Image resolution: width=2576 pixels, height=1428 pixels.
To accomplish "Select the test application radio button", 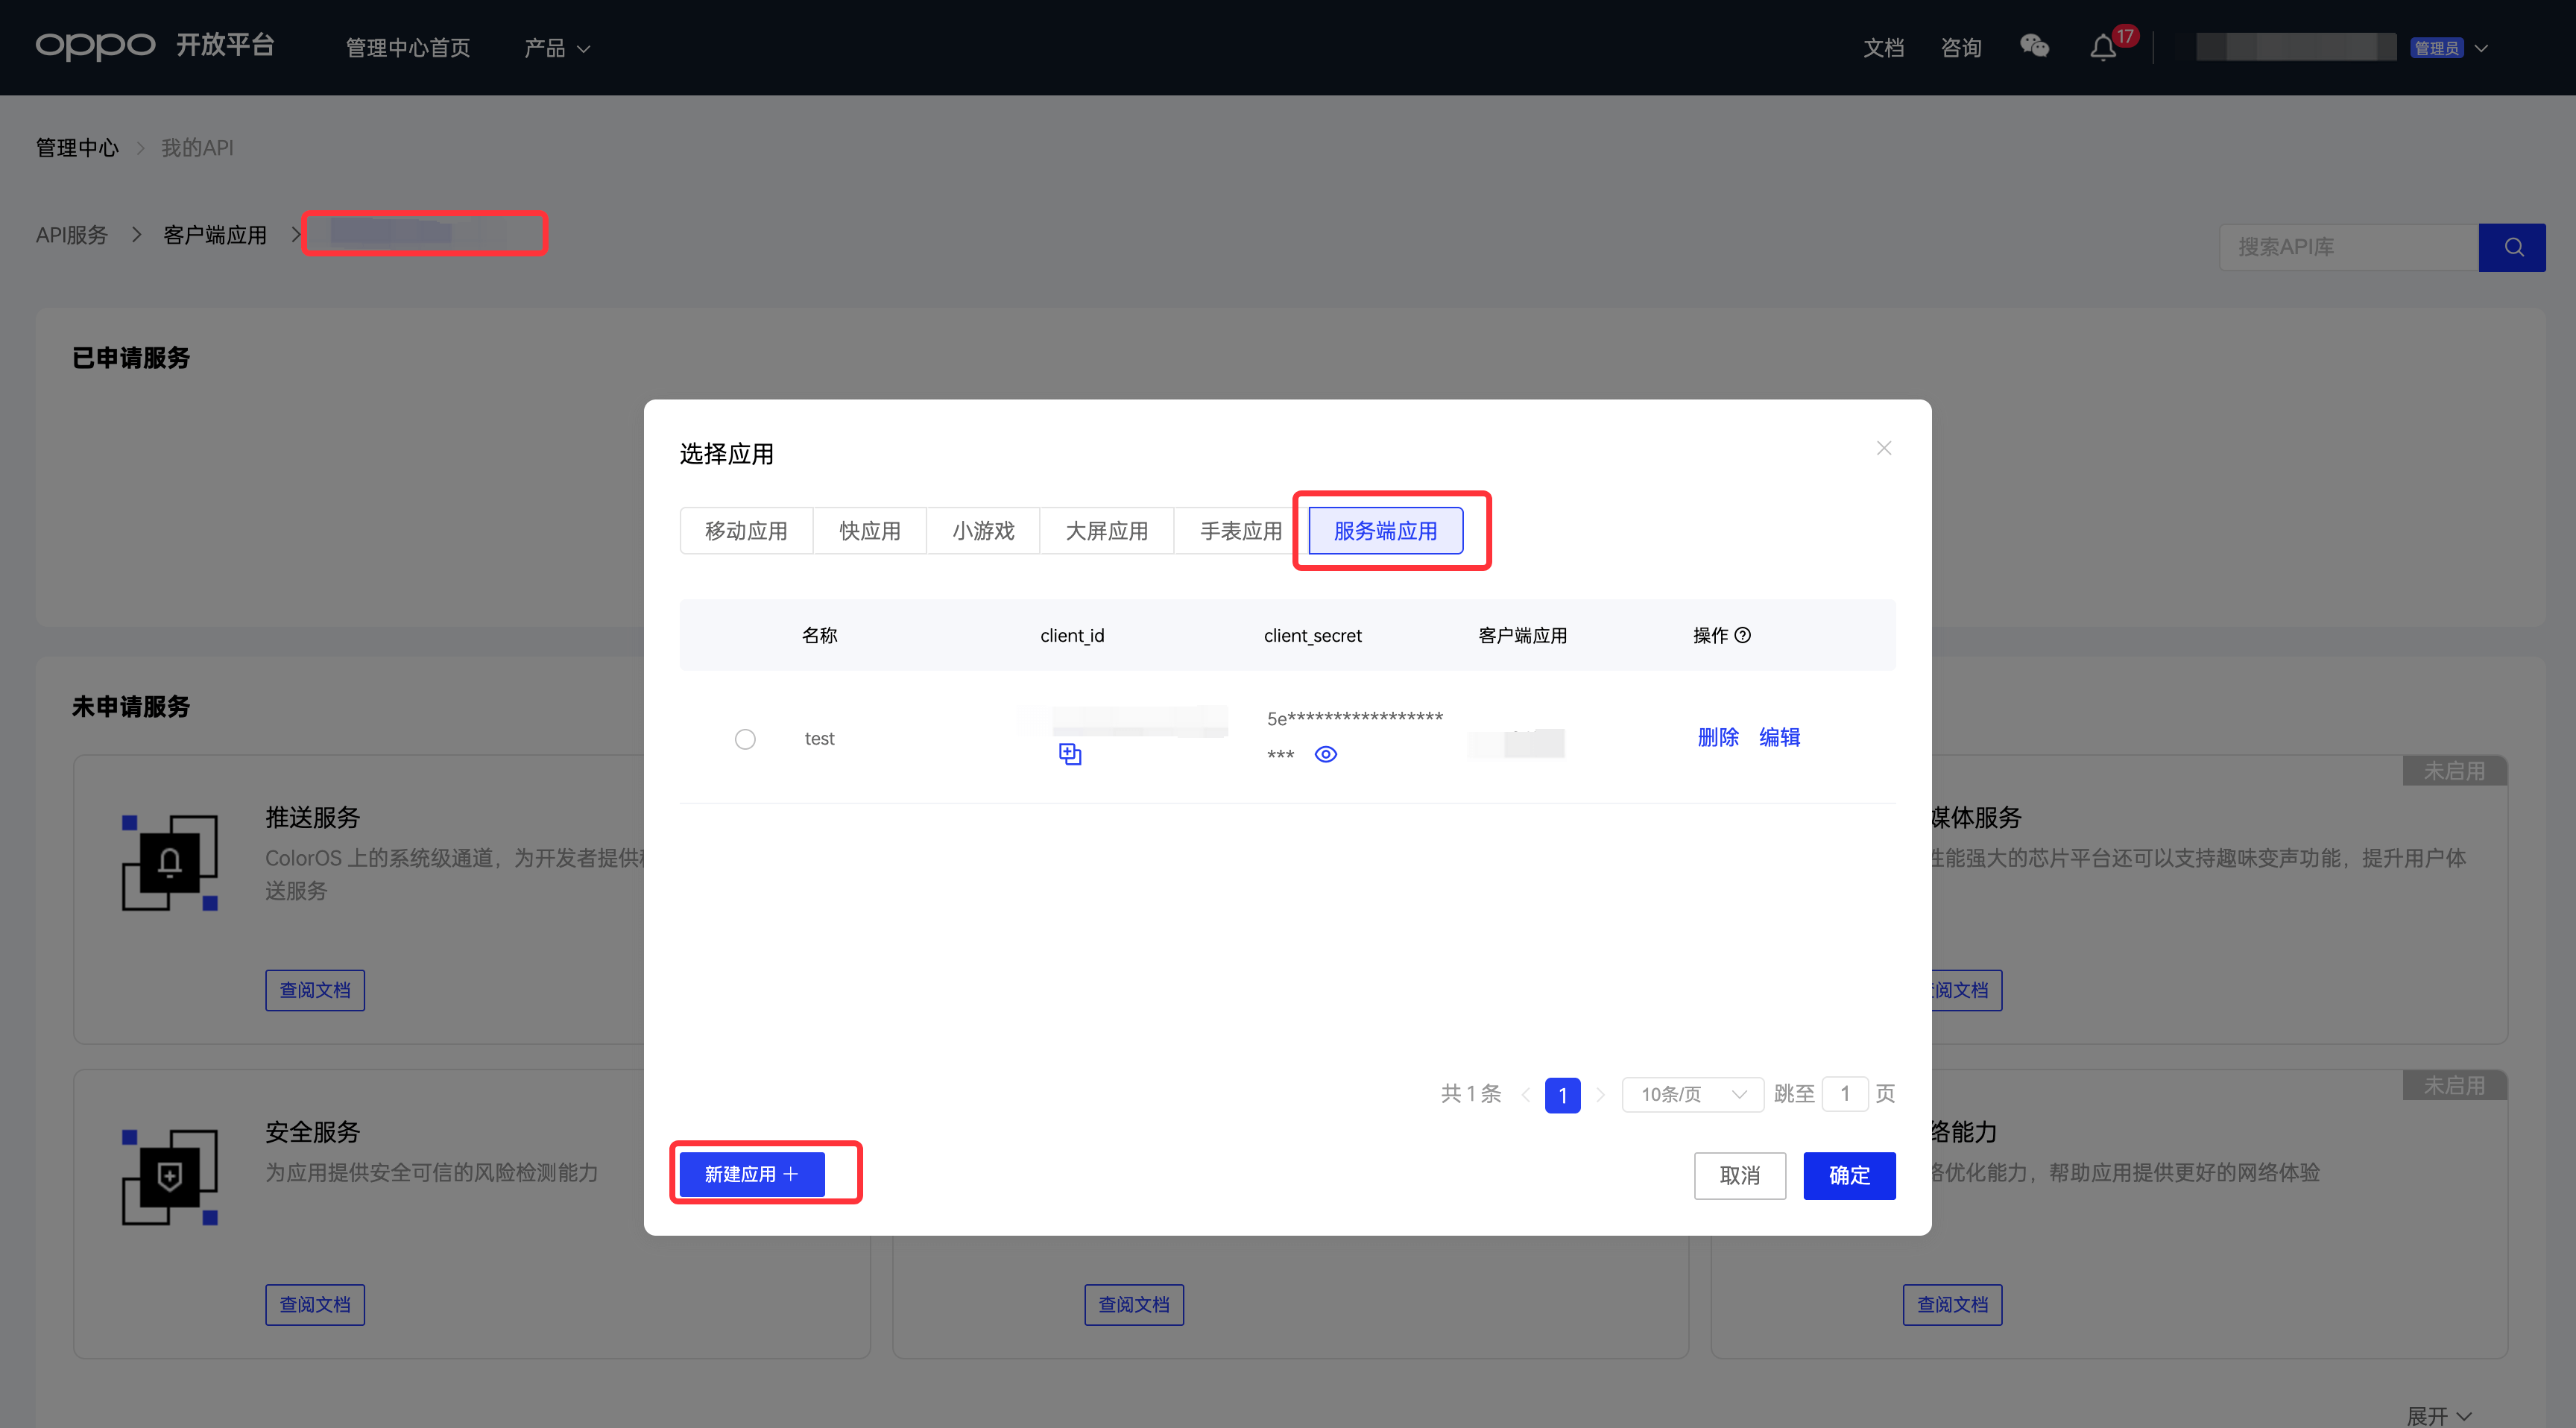I will coord(745,739).
